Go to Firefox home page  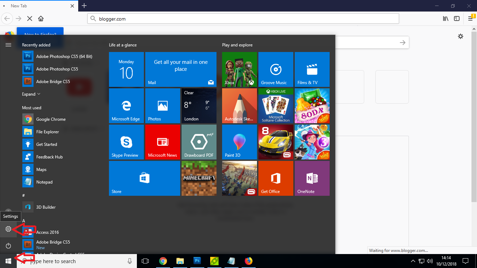pyautogui.click(x=41, y=18)
